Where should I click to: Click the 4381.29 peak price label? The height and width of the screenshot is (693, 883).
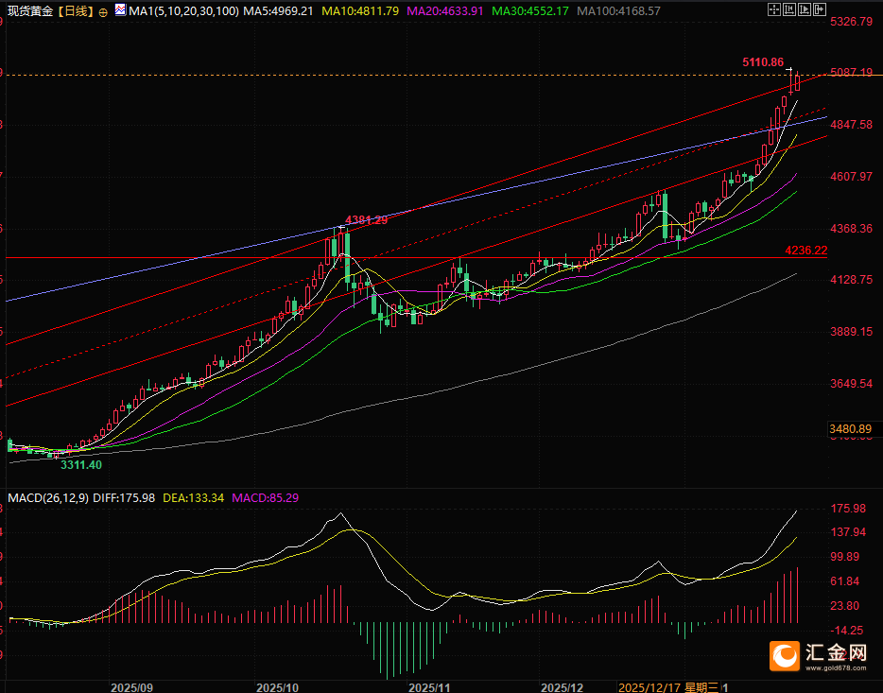(x=367, y=220)
